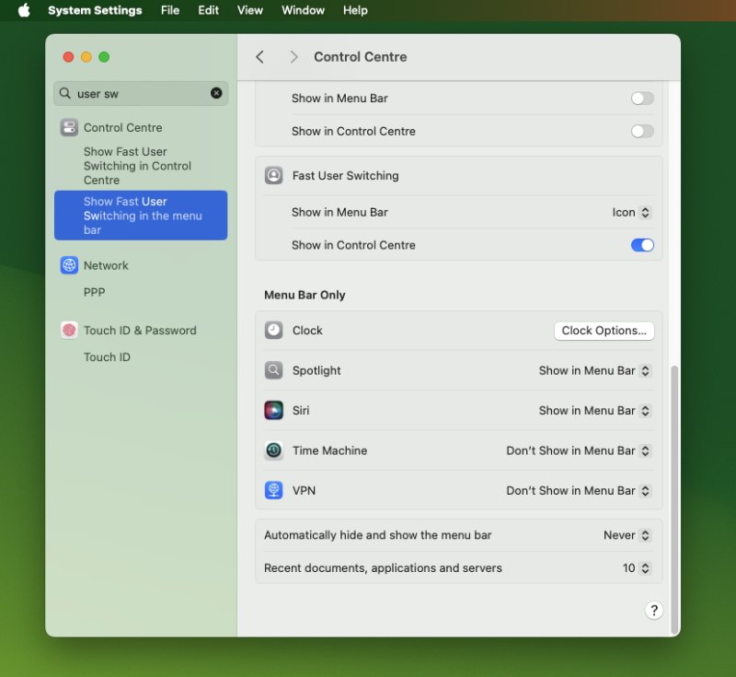736x677 pixels.
Task: Click the help question mark button
Action: point(653,610)
